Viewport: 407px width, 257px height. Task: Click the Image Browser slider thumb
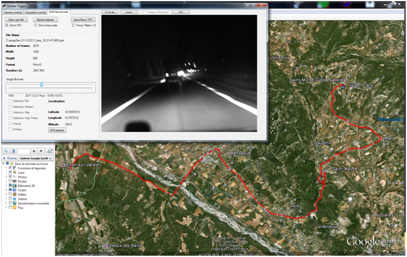click(x=41, y=85)
